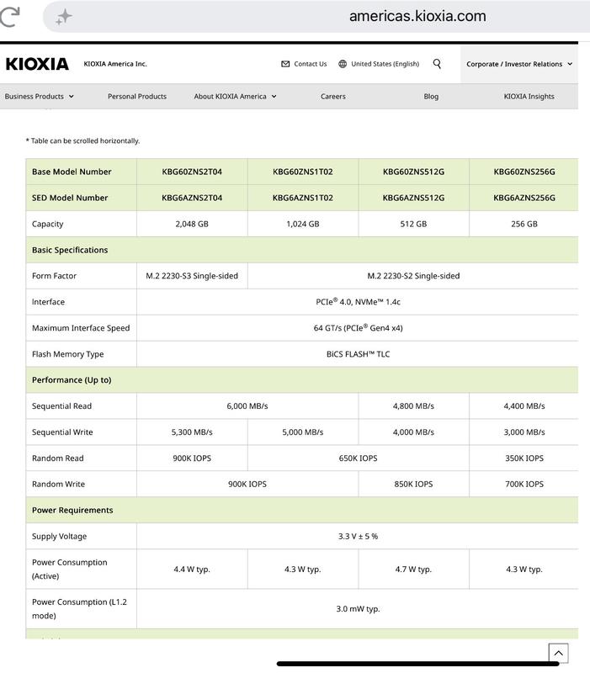Select SED model KBG6AZNS2T04 cell
Screen dimensions: 590x673
click(x=192, y=198)
